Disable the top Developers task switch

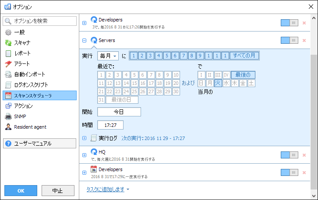pyautogui.click(x=289, y=23)
